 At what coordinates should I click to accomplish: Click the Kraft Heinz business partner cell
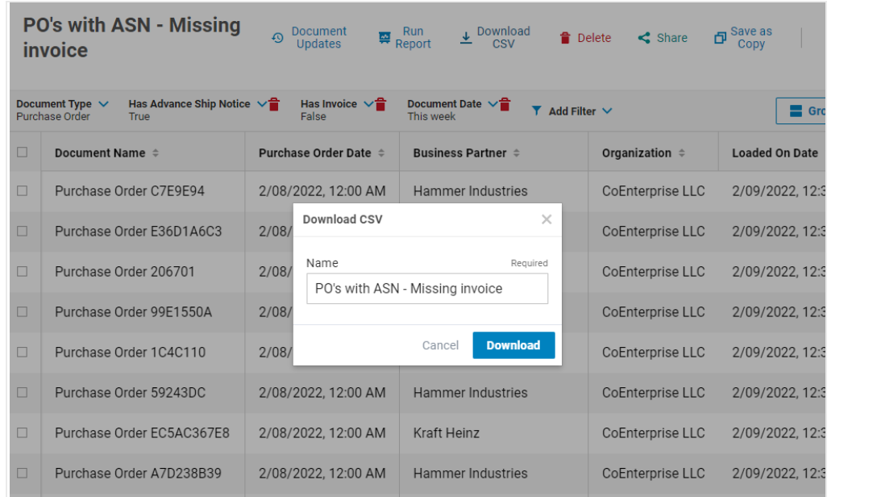pos(447,432)
